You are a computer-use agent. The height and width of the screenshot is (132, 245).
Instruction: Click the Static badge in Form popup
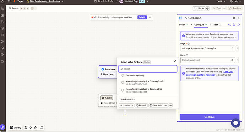147,62
